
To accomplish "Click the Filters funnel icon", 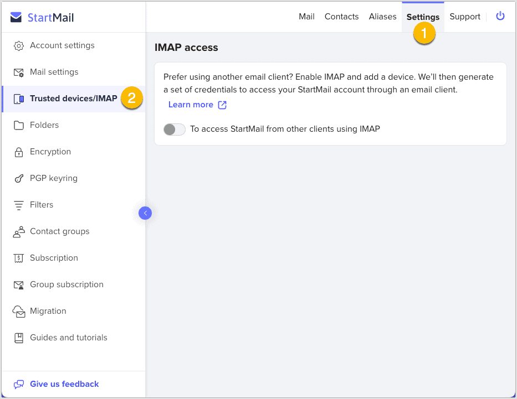I will pos(19,205).
